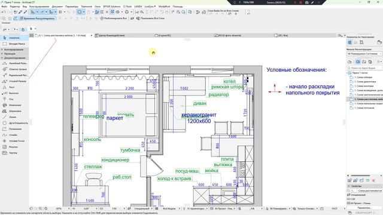Screen dimensions: 383x215
Task: Open the Layout Book navigator icon
Action: 364,62
